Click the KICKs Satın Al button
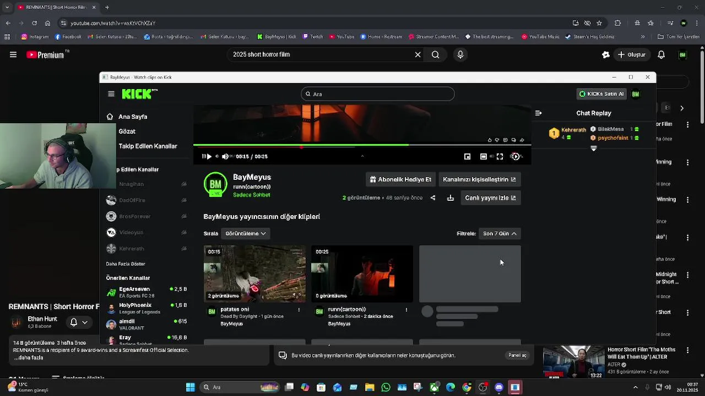This screenshot has height=396, width=705. [x=601, y=94]
